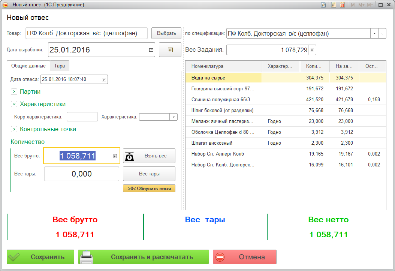Image resolution: width=395 pixels, height=271 pixels.
Task: Click the M+ memory add button
Action: tap(362, 5)
